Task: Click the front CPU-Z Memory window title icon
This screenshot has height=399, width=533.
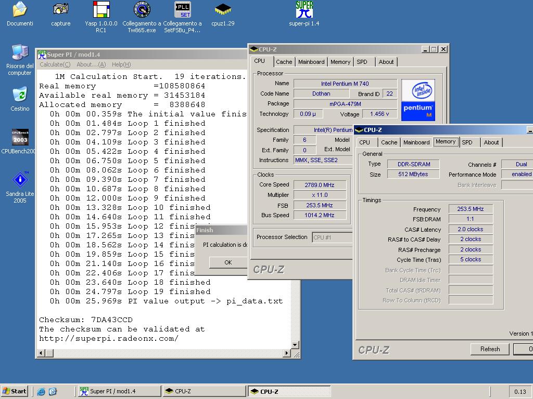Action: (x=359, y=130)
